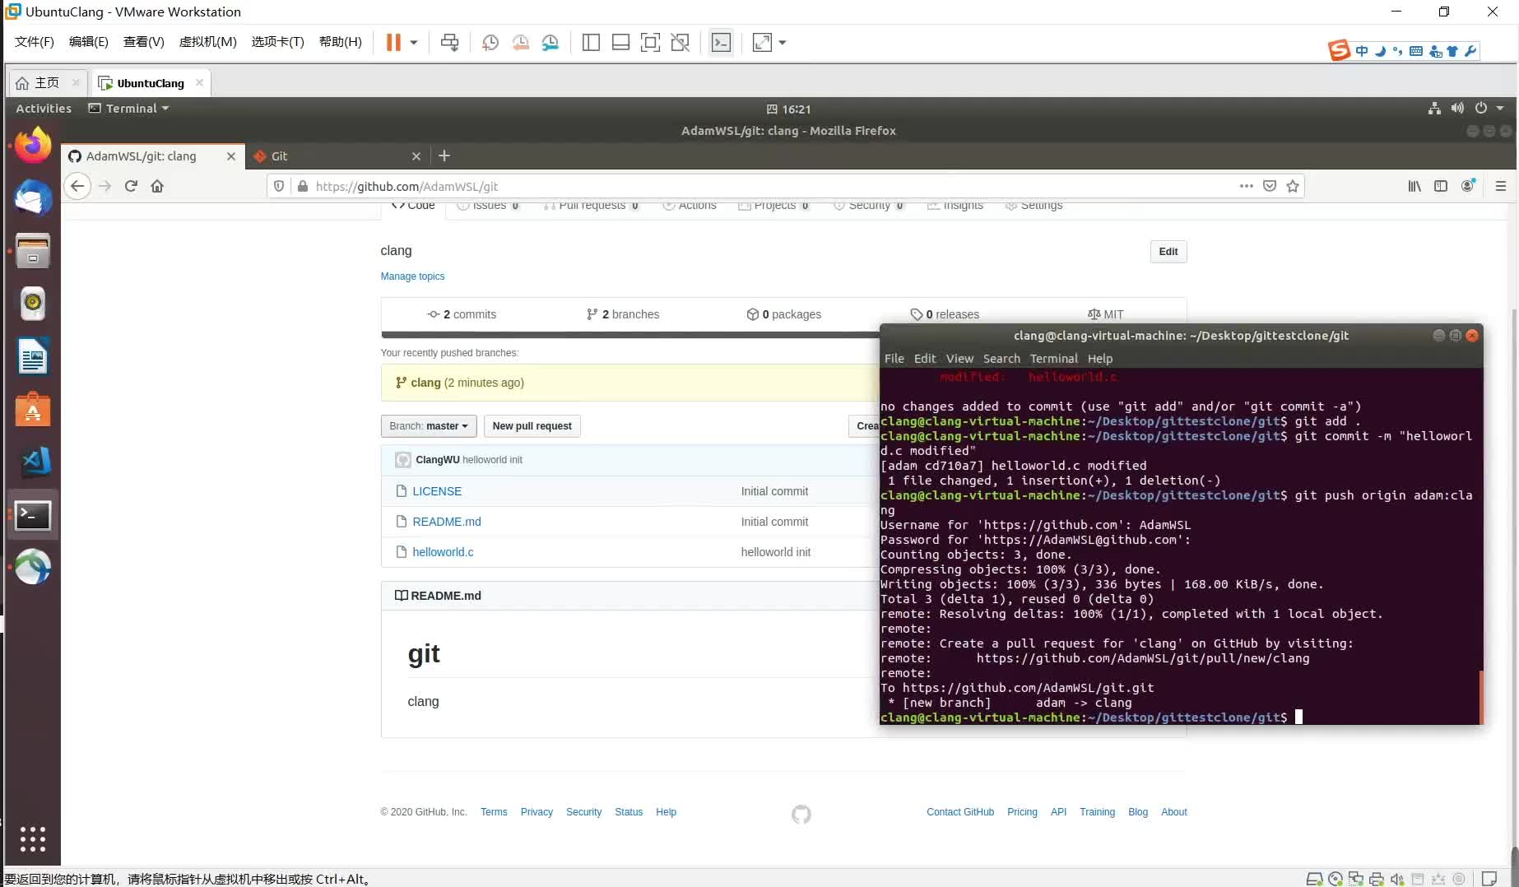Open the recently pushed clang branch
This screenshot has width=1519, height=887.
[x=425, y=383]
